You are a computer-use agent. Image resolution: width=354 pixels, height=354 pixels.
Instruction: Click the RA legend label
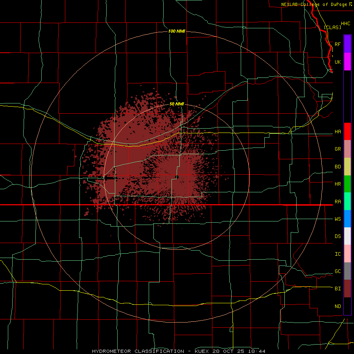337,202
